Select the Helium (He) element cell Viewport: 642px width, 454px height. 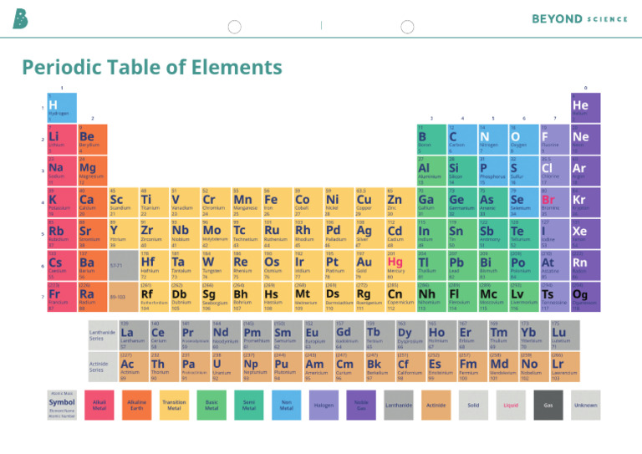click(x=585, y=108)
